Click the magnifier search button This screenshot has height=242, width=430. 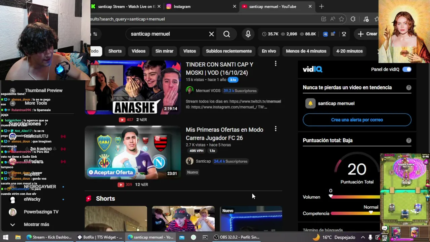[227, 34]
